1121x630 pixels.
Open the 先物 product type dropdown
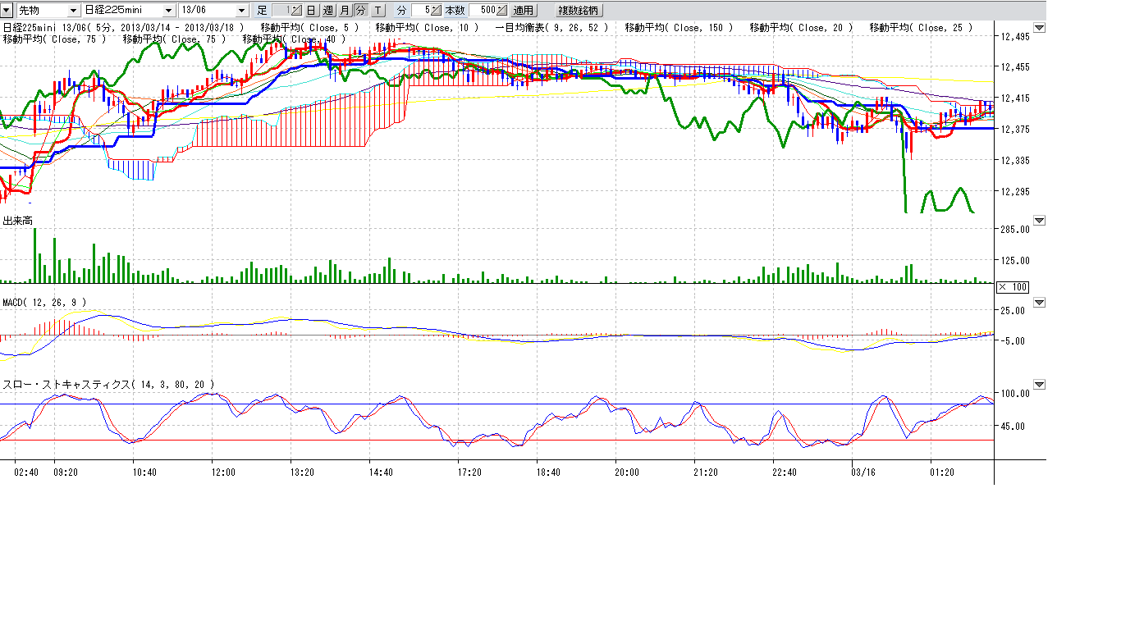(73, 10)
